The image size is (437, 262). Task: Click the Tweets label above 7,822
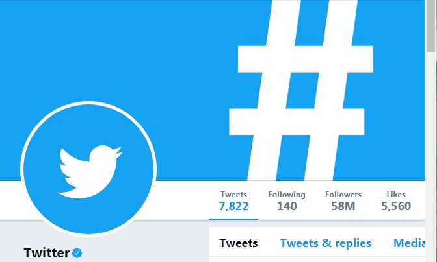coord(233,194)
